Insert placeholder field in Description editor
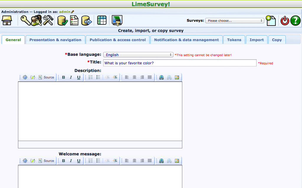This screenshot has width=302, height=188. pyautogui.click(x=33, y=77)
